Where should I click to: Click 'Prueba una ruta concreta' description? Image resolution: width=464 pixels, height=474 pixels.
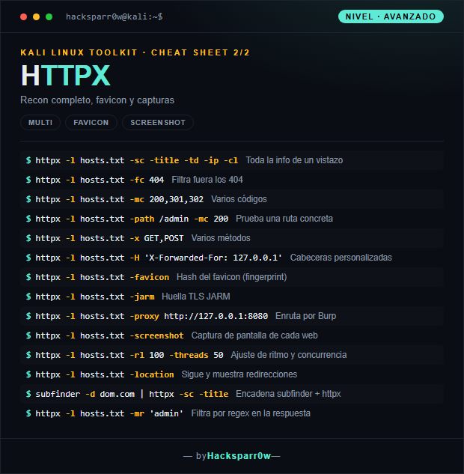[284, 219]
